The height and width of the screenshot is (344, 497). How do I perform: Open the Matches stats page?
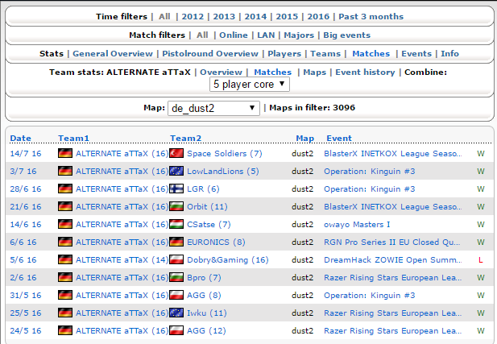(371, 54)
